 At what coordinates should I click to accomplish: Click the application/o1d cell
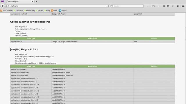click(x=31, y=42)
